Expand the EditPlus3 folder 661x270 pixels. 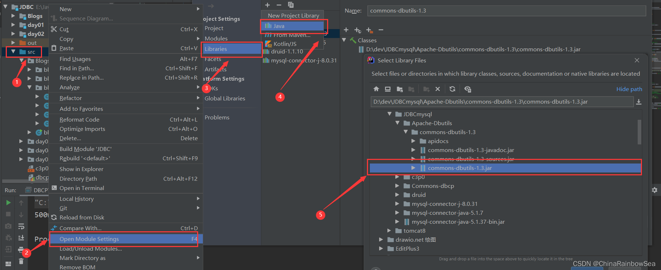381,248
